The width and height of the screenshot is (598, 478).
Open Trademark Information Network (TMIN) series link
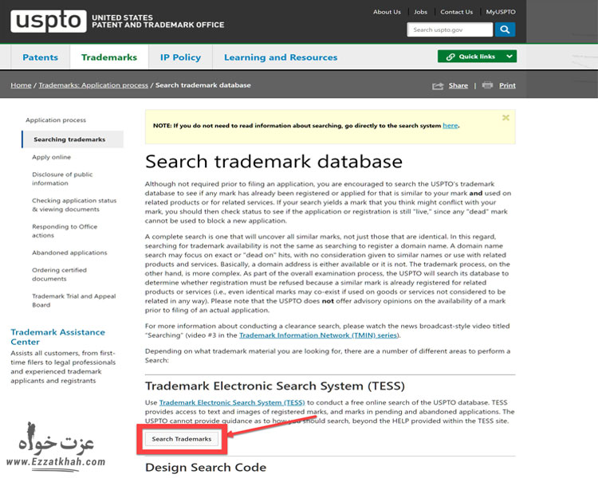(x=318, y=335)
